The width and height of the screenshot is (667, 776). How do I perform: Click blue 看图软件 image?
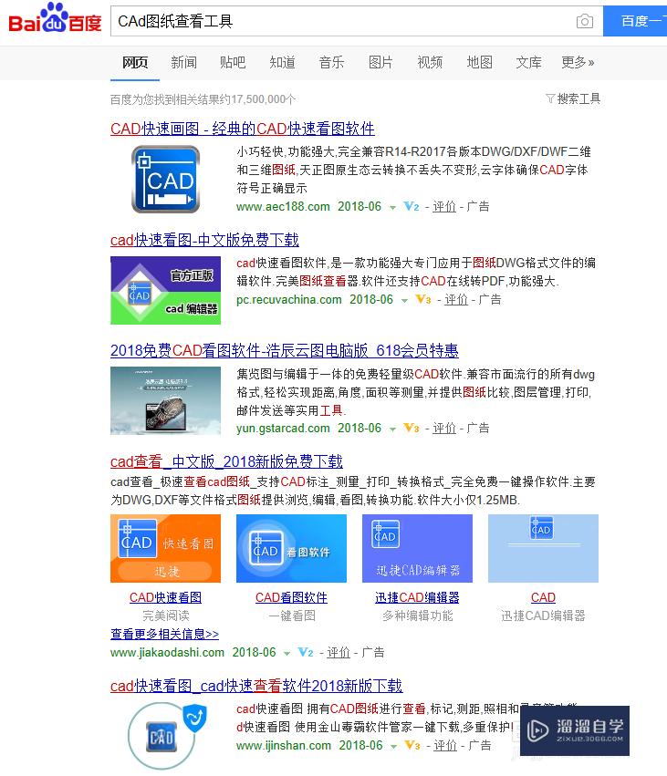(x=291, y=548)
